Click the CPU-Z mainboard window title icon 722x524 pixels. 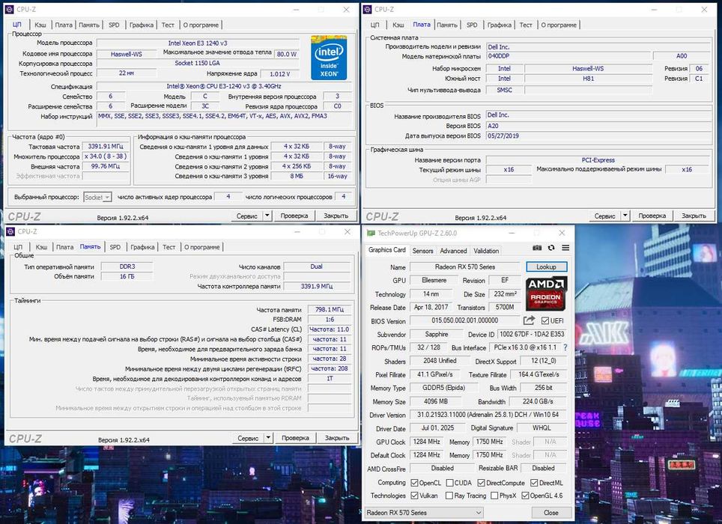367,9
